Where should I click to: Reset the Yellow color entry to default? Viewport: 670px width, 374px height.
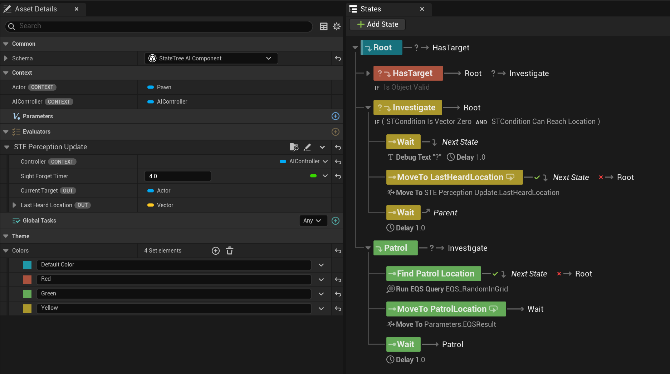(x=338, y=309)
